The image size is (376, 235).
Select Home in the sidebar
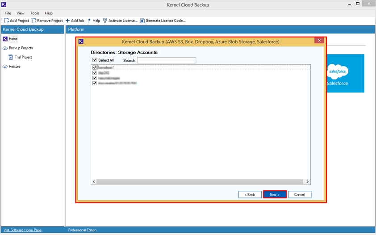(13, 38)
